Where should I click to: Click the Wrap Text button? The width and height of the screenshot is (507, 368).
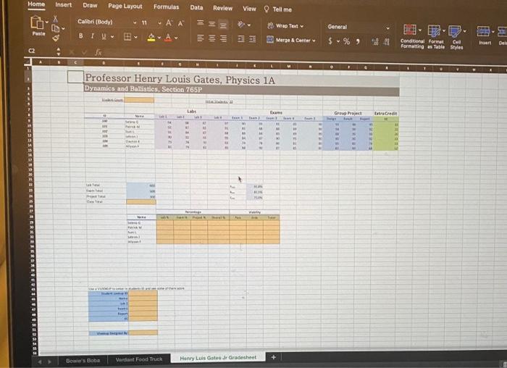(285, 26)
